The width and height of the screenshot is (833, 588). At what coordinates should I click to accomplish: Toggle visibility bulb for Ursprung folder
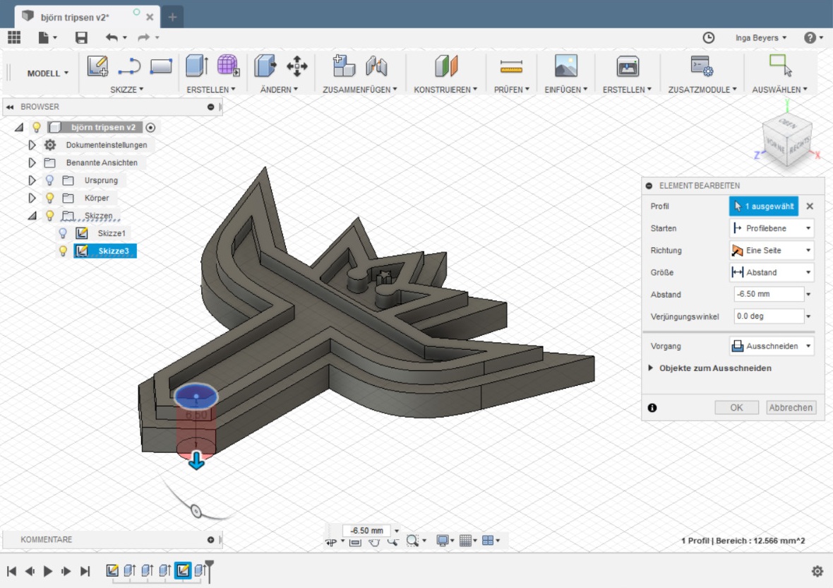[x=50, y=180]
